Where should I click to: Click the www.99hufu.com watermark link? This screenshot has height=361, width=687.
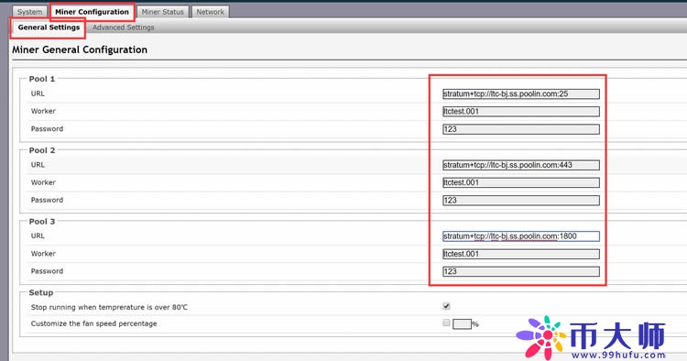click(x=618, y=355)
